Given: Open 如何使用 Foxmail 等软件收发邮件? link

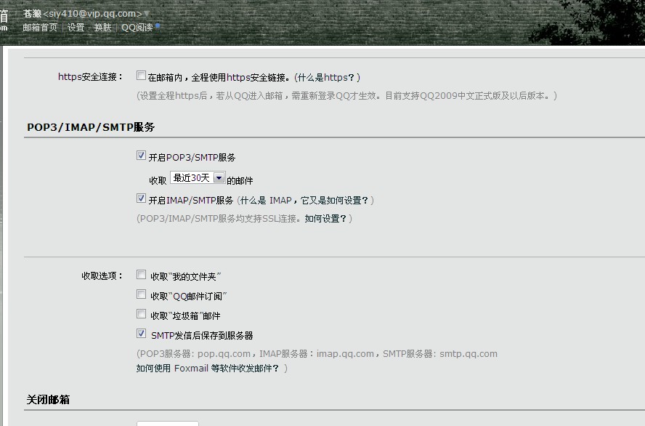Looking at the screenshot, I should click(207, 369).
